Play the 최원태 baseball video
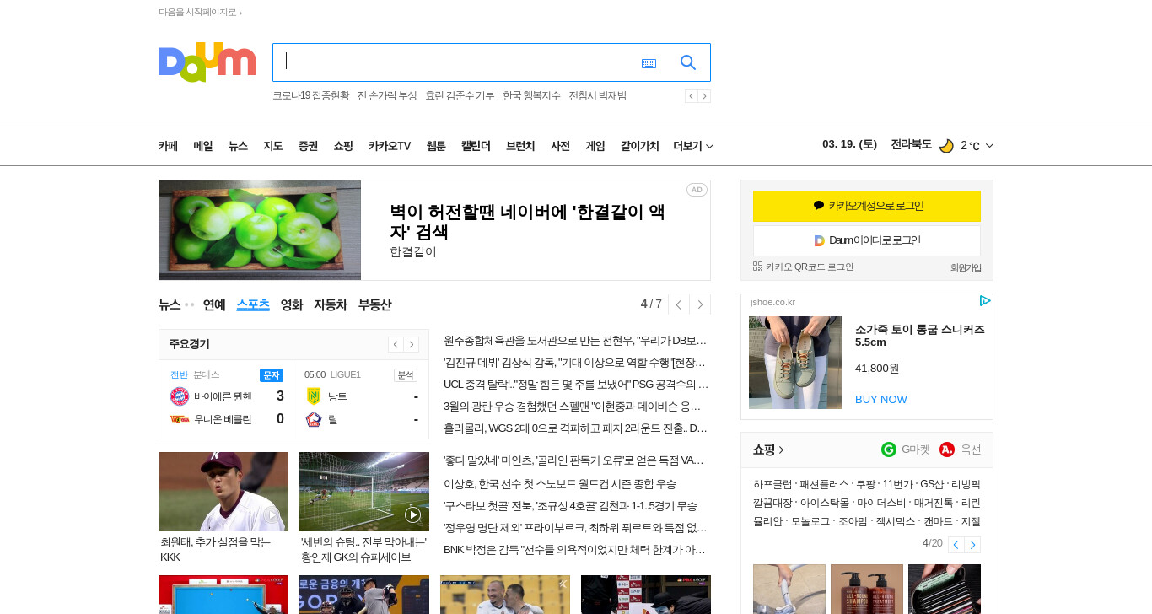 click(272, 514)
